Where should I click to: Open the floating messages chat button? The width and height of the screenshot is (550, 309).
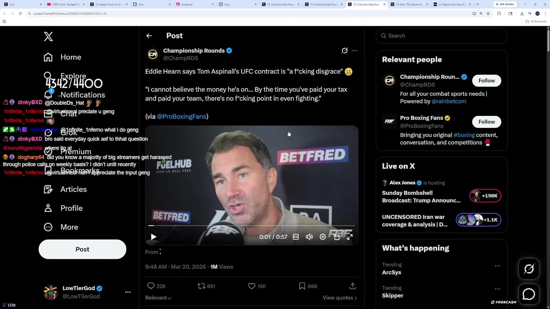[529, 294]
